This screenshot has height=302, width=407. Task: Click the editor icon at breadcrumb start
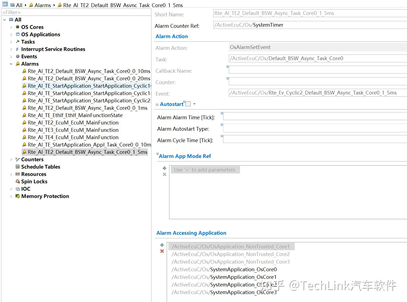[x=5, y=4]
